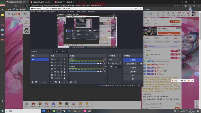
Task: Go to browser home page icon
Action: [x=20, y=6]
